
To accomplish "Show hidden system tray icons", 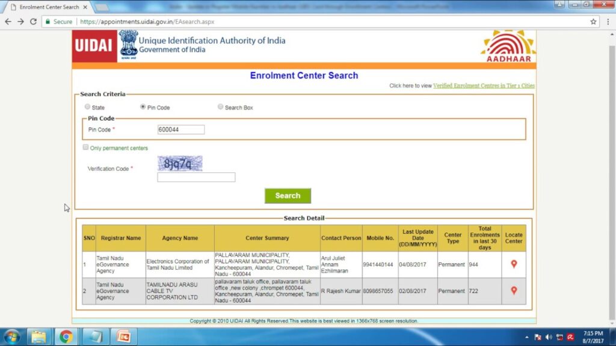I will (x=526, y=338).
